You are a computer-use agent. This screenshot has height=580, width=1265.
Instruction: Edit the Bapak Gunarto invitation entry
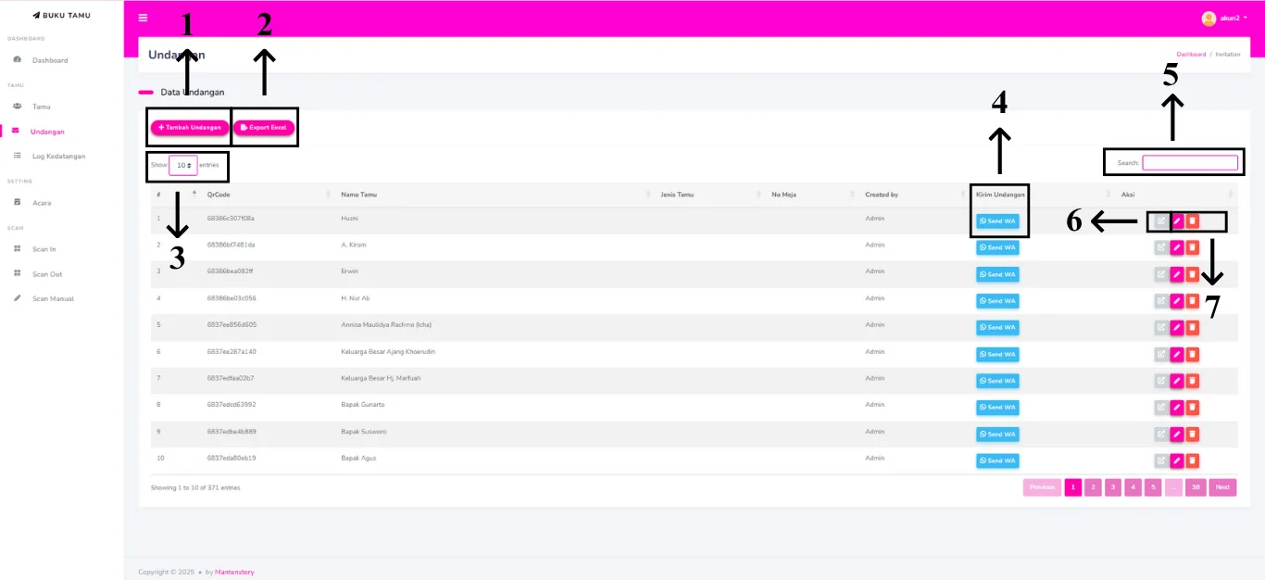pos(1176,407)
